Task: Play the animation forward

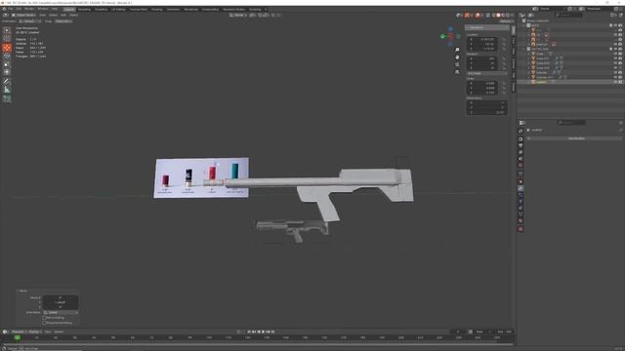Action: pyautogui.click(x=264, y=331)
